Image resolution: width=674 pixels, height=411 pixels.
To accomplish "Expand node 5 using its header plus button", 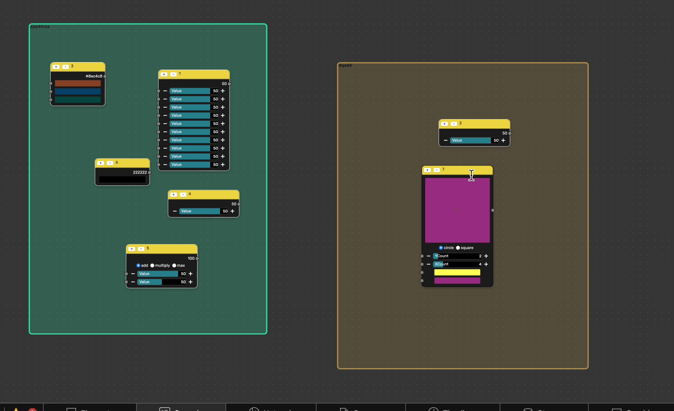I will tap(131, 249).
